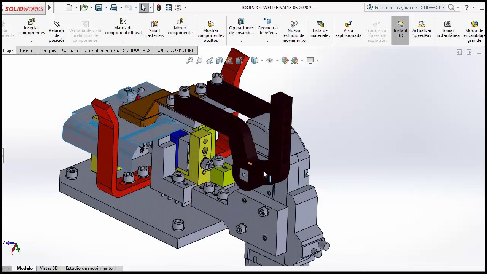Switch to the Croquis tab
Screen dimensions: 487x274
48,51
